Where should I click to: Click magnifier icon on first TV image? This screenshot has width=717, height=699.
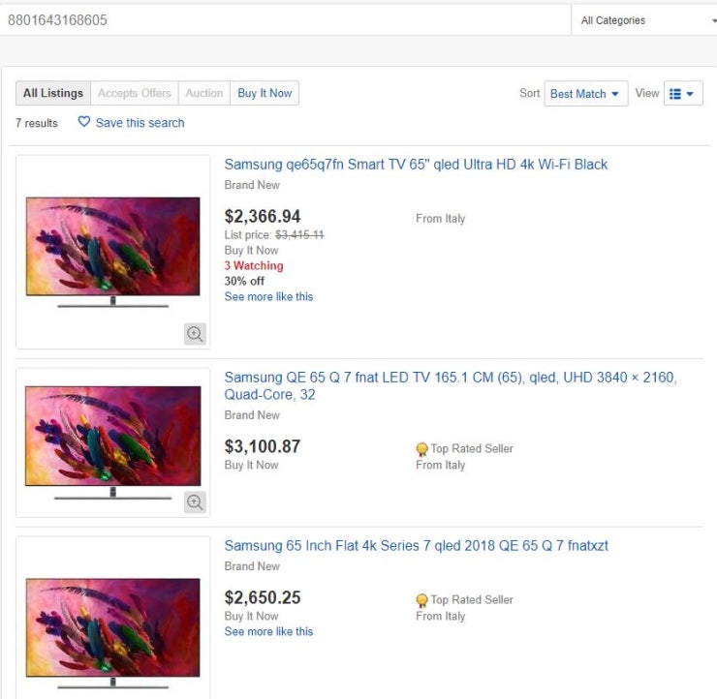point(195,334)
